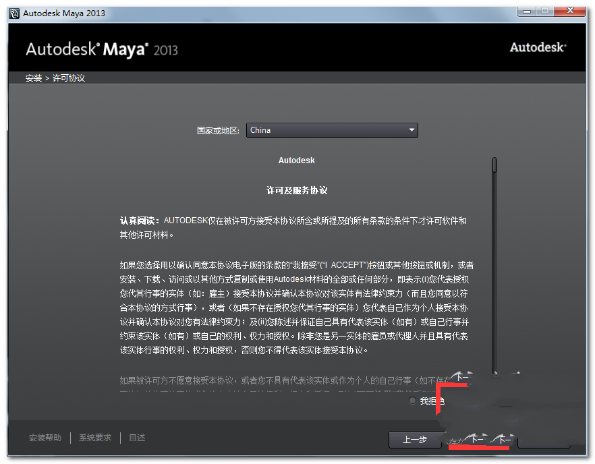
Task: Go back with the 上一步 button
Action: pos(415,440)
